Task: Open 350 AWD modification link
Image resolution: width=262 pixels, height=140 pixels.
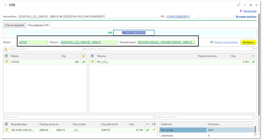Action: tap(166, 42)
